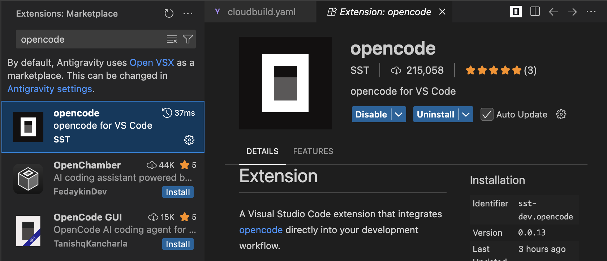Screen dimensions: 607x261
Task: Click the OpenChamber cube icon
Action: coord(28,179)
